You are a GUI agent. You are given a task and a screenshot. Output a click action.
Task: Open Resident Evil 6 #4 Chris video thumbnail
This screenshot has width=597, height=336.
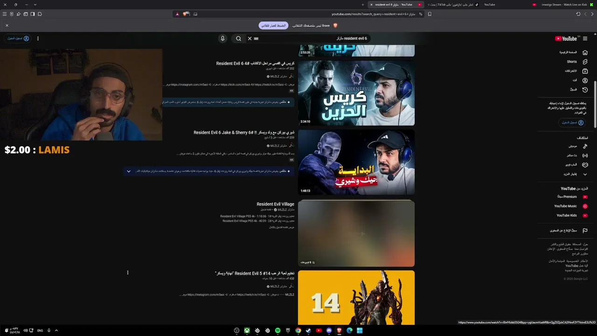(x=356, y=93)
